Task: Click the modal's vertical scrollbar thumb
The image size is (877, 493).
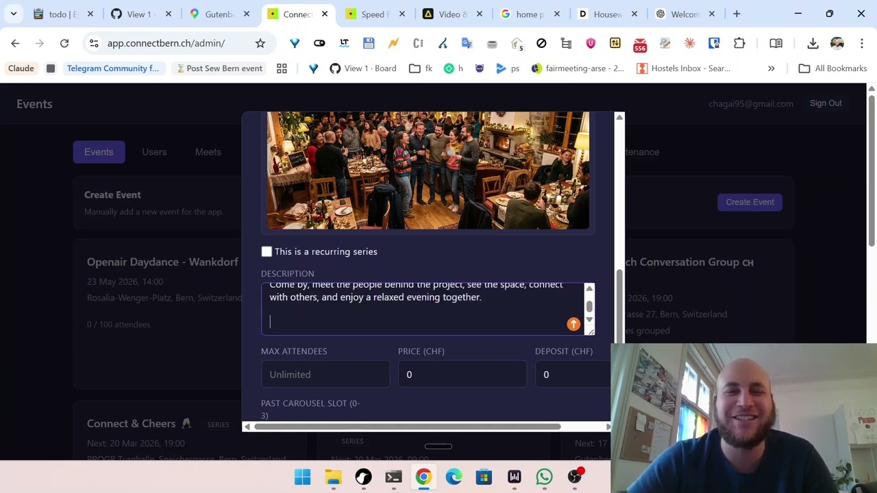Action: point(620,307)
